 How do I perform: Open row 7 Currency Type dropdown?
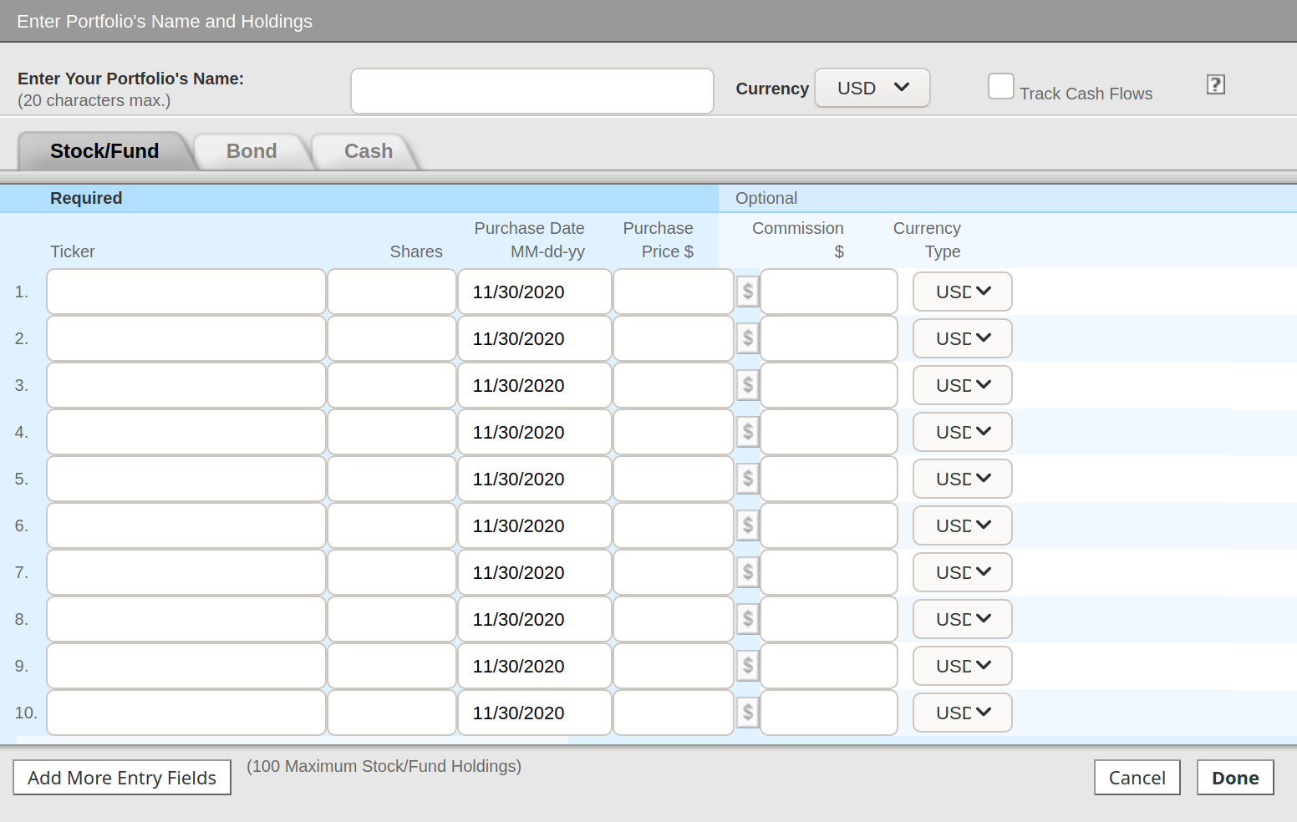(963, 572)
